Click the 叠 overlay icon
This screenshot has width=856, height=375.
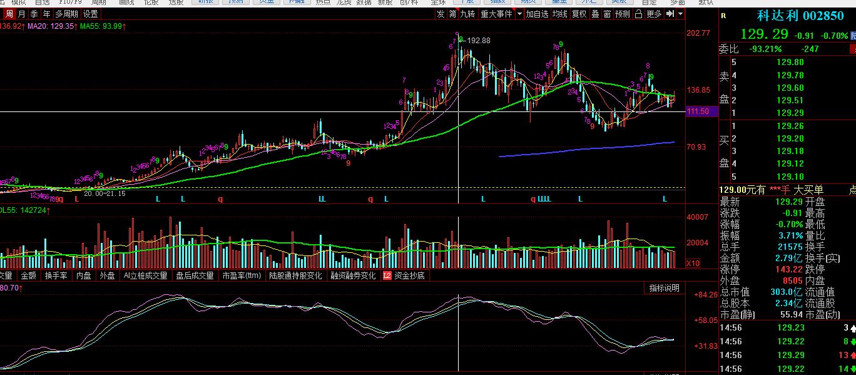595,14
